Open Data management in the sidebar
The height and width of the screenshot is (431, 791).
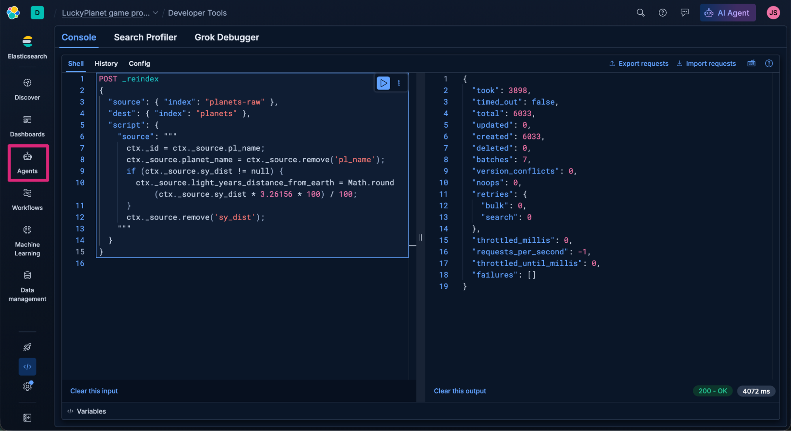[x=27, y=286]
